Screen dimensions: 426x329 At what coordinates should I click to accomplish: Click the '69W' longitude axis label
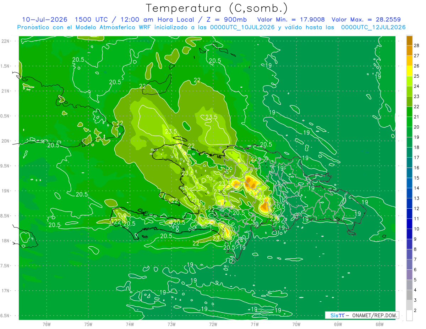(x=338, y=324)
